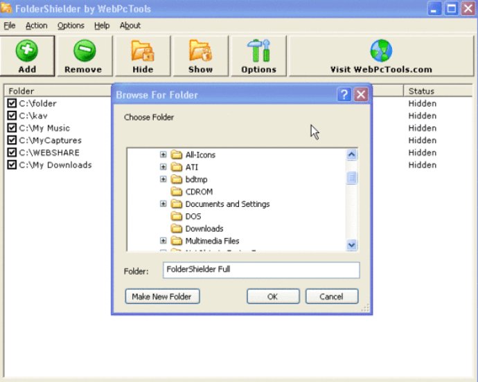Select Multimedia Files in the tree

212,241
